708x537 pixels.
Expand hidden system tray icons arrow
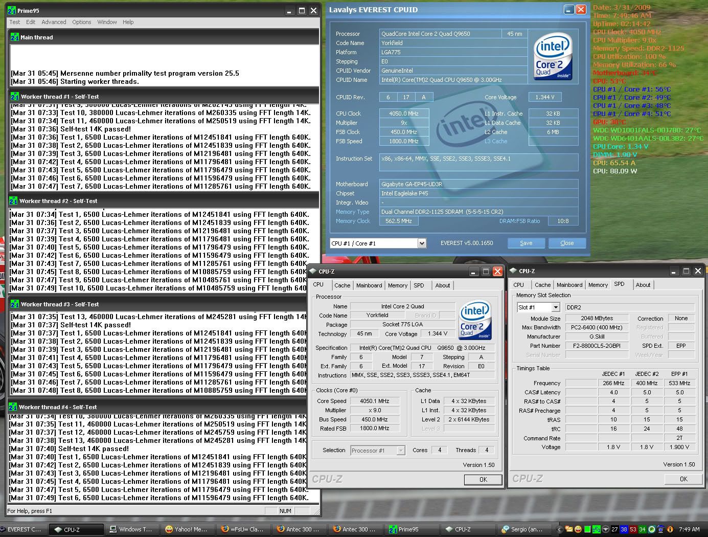tap(559, 529)
